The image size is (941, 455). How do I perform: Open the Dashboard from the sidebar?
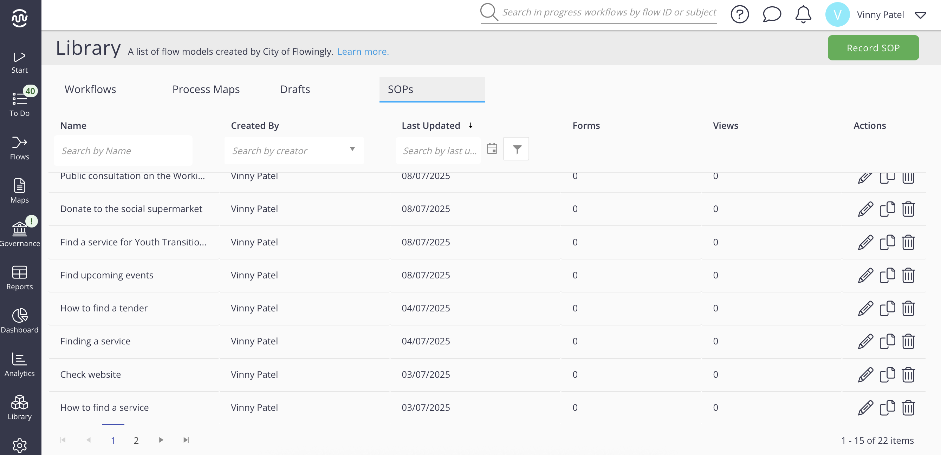pyautogui.click(x=19, y=321)
